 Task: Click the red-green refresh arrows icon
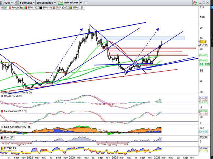[x=194, y=2]
